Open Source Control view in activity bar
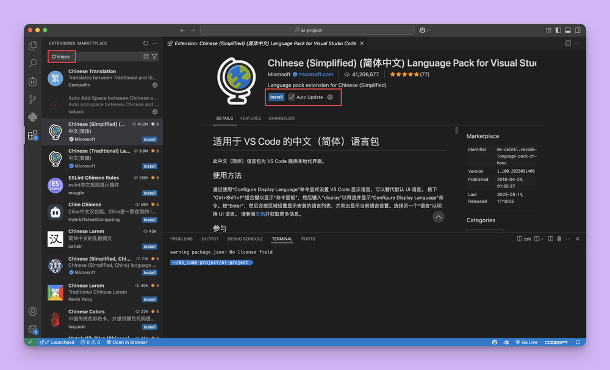The width and height of the screenshot is (610, 370). [33, 100]
